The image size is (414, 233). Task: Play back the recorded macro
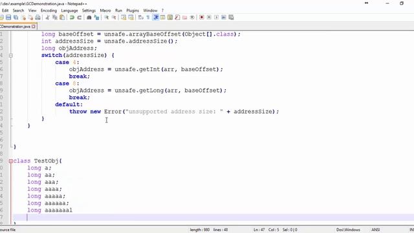[217, 17]
